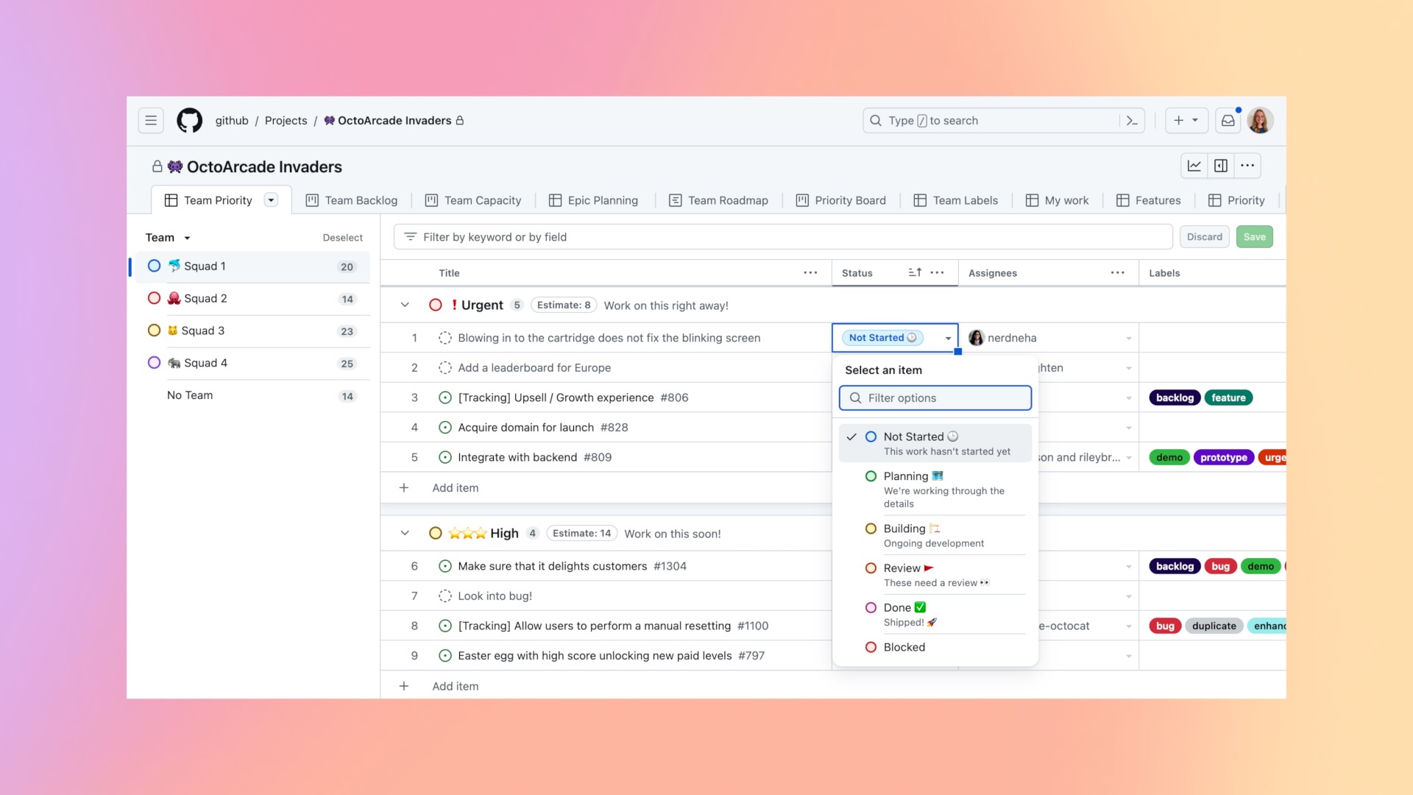Open project three-dot options menu

point(1247,166)
